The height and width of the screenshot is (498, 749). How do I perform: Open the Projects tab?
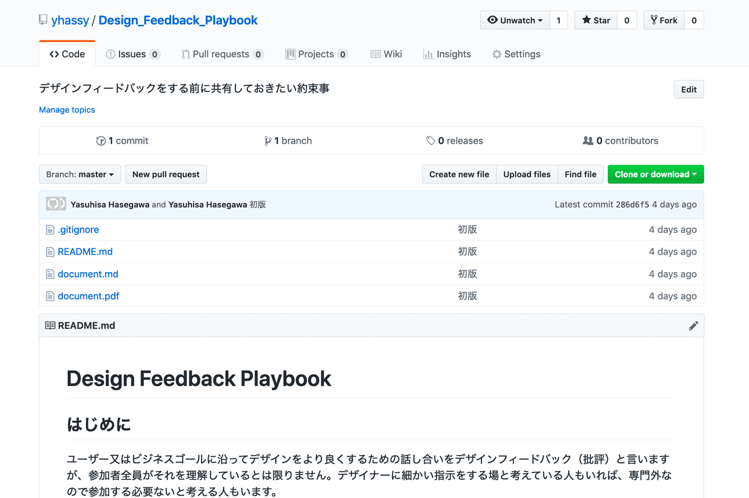click(316, 54)
